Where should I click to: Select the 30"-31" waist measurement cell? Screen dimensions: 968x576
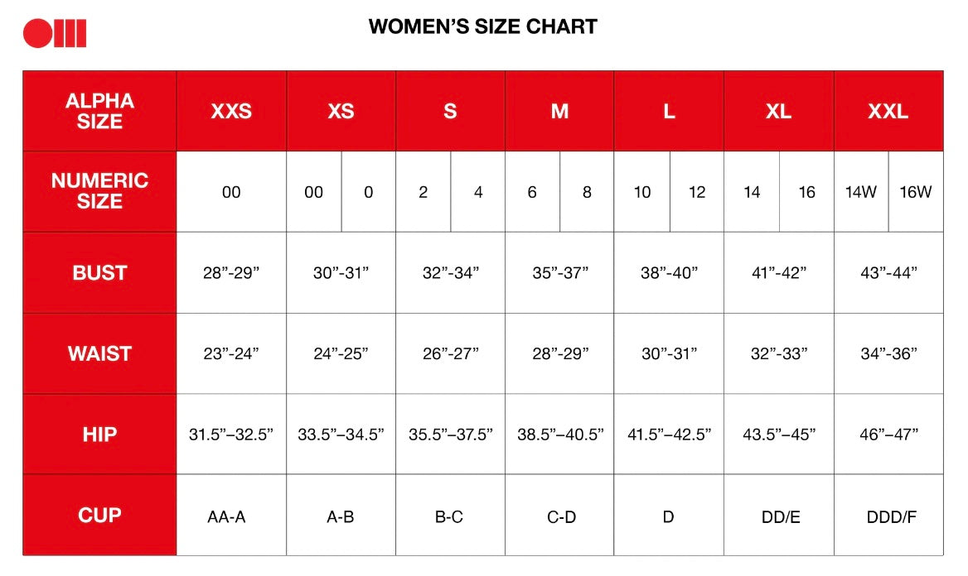pos(669,354)
